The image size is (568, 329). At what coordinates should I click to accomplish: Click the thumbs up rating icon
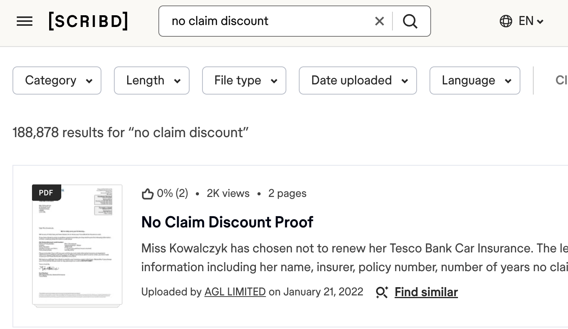coord(148,193)
